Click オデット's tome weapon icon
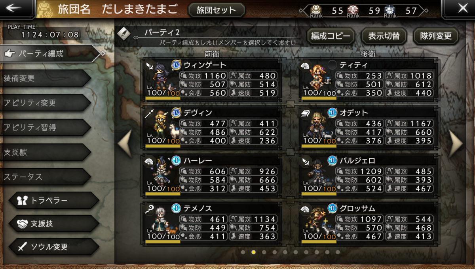 306,114
